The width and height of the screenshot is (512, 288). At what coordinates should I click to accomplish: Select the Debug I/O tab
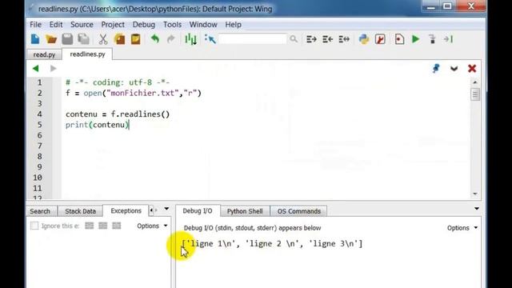[198, 210]
